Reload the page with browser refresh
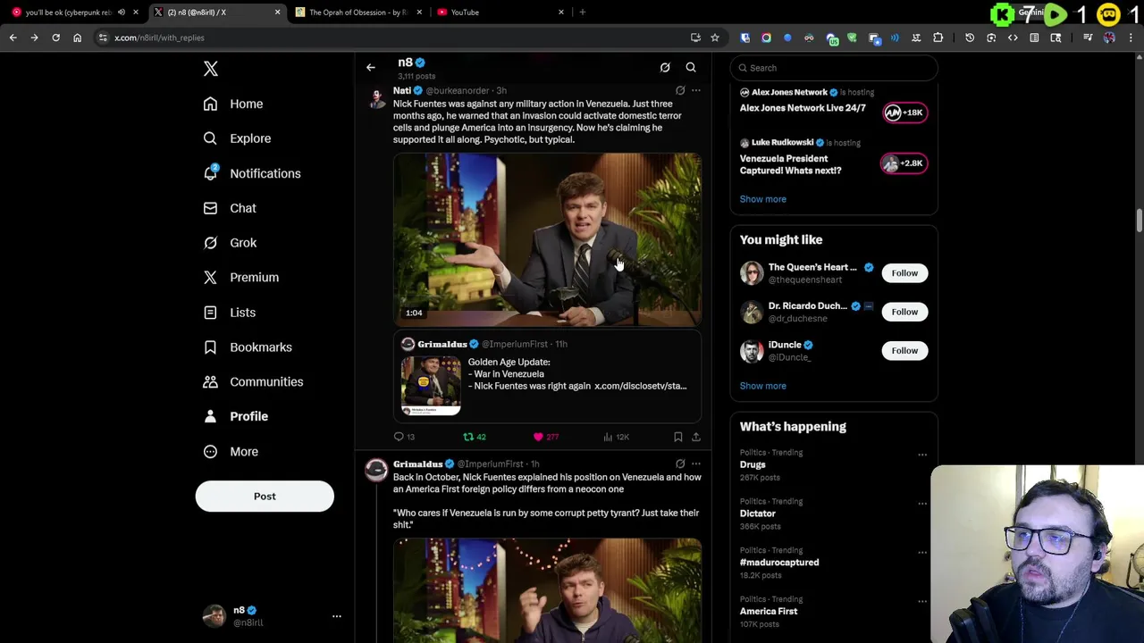 (x=55, y=38)
